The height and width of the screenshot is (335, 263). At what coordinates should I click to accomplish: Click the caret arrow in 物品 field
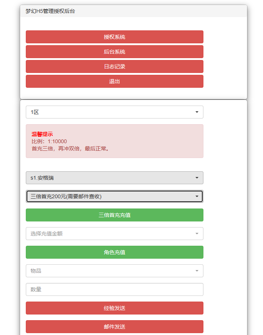tap(197, 271)
